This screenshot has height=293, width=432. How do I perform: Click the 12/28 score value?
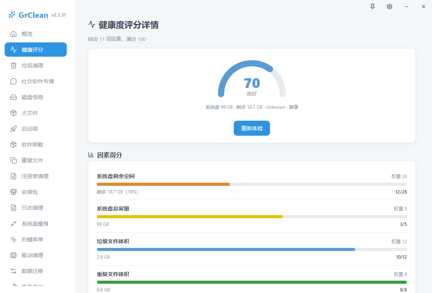(401, 192)
